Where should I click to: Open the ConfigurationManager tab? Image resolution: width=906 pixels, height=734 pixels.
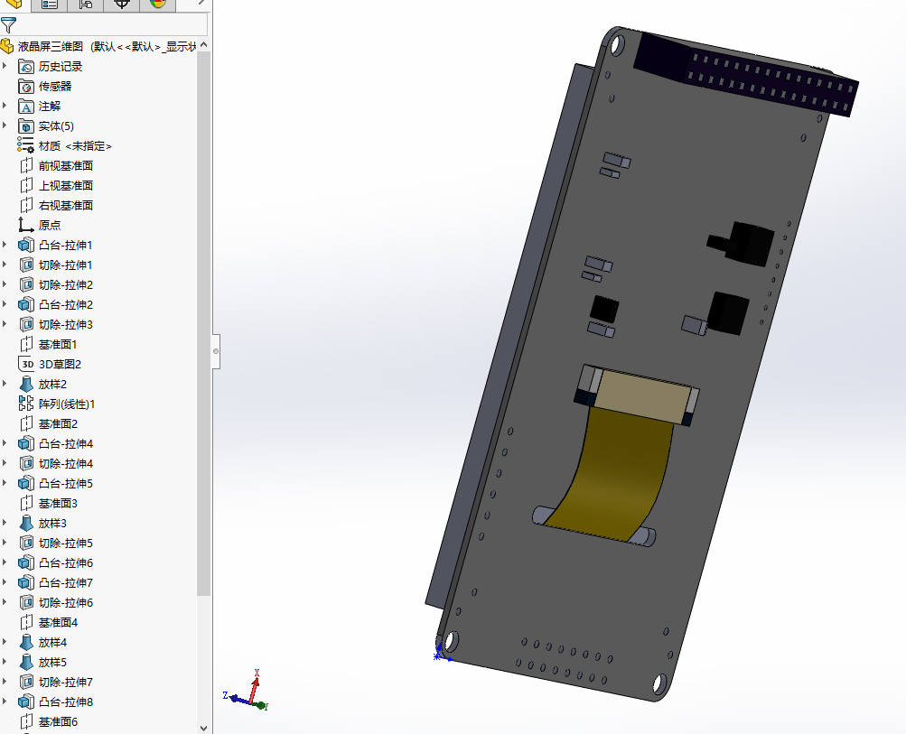(x=86, y=4)
